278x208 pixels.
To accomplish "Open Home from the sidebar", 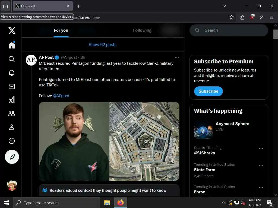I will coord(12,45).
